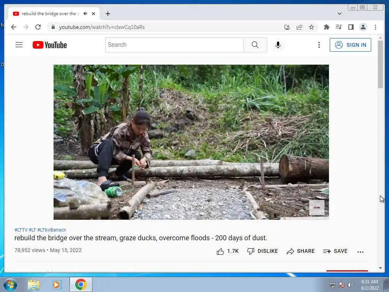Close the YouTube tab
Image resolution: width=389 pixels, height=292 pixels.
(x=93, y=14)
